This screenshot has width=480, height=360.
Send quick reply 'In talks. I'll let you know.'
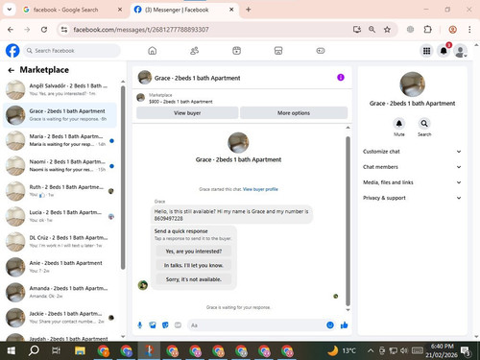tap(194, 265)
